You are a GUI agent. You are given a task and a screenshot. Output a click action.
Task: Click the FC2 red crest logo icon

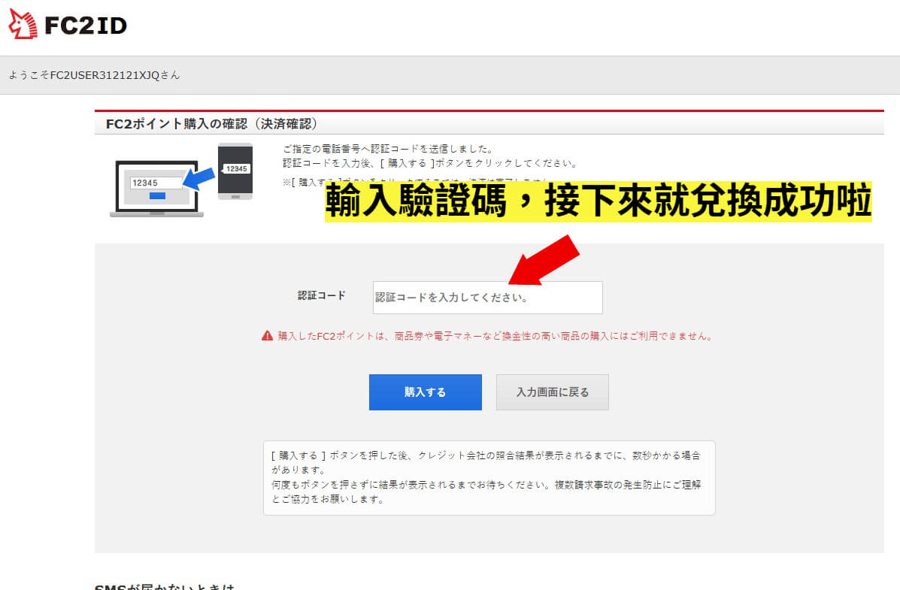tap(23, 24)
